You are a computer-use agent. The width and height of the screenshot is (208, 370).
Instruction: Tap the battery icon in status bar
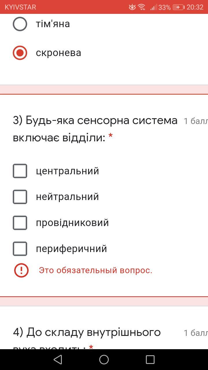[179, 7]
